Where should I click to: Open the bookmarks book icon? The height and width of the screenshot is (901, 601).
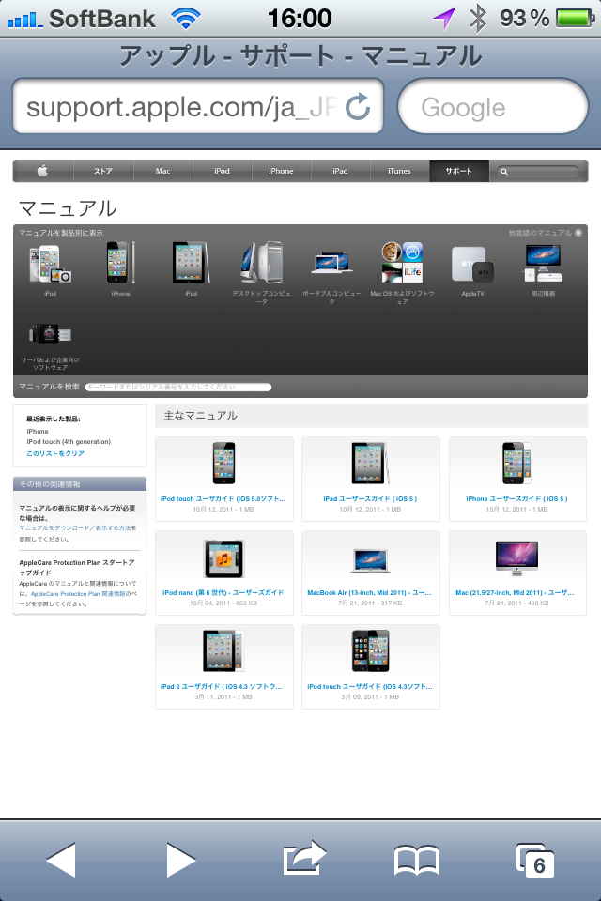pos(416,861)
